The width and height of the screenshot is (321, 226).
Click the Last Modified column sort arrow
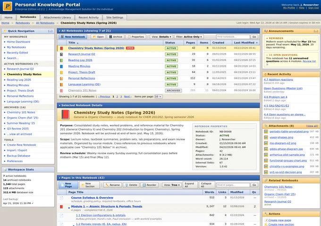point(257,43)
